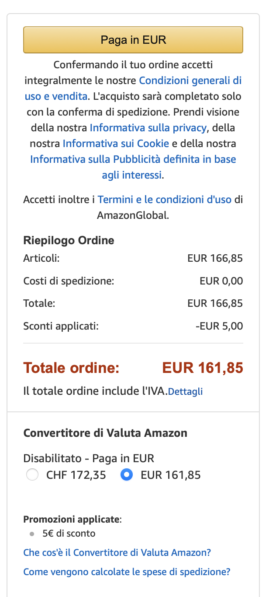The image size is (269, 597).
Task: Select the EUR 161,85 radio button
Action: point(127,475)
